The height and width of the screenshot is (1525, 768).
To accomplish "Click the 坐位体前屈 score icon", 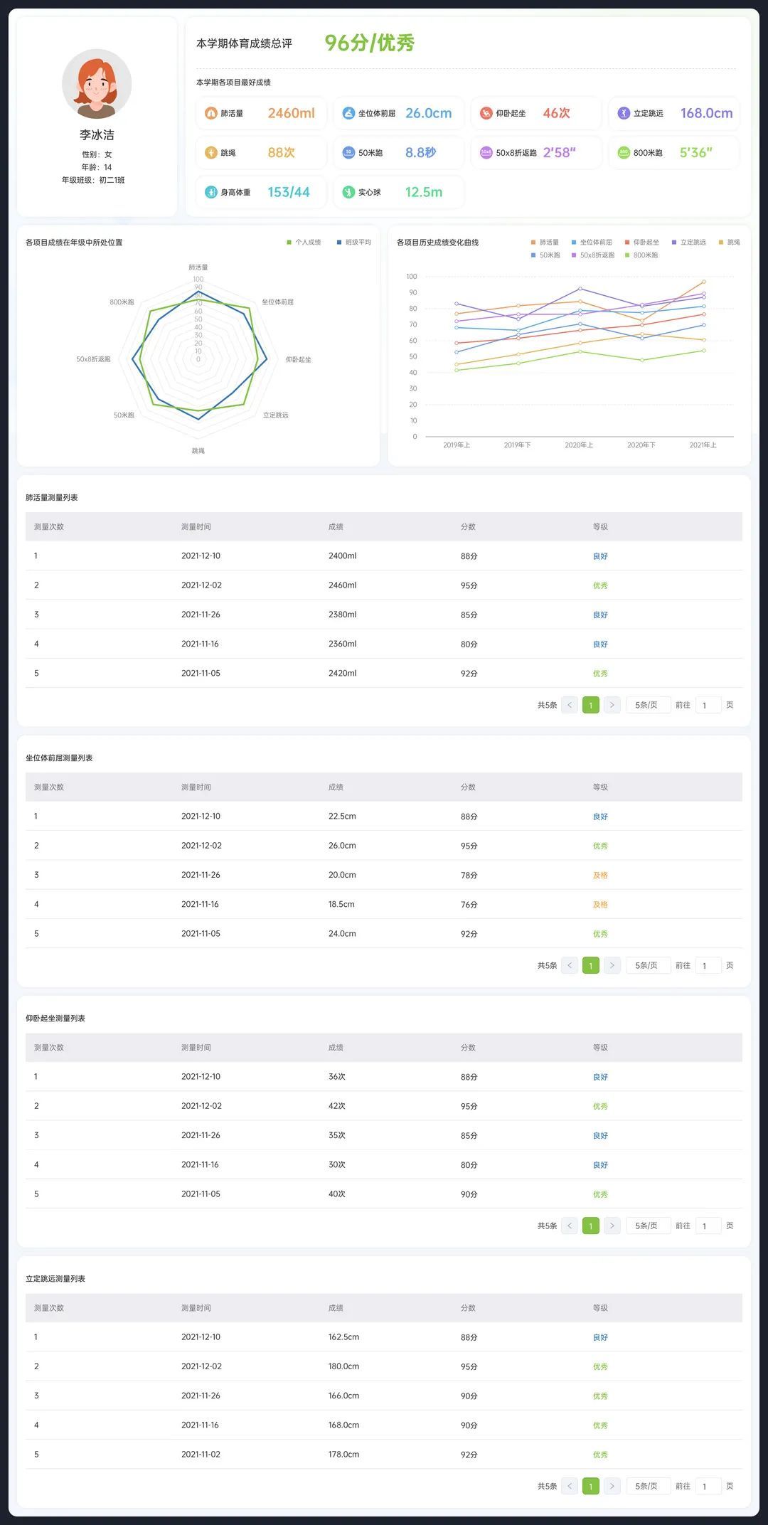I will pos(348,113).
